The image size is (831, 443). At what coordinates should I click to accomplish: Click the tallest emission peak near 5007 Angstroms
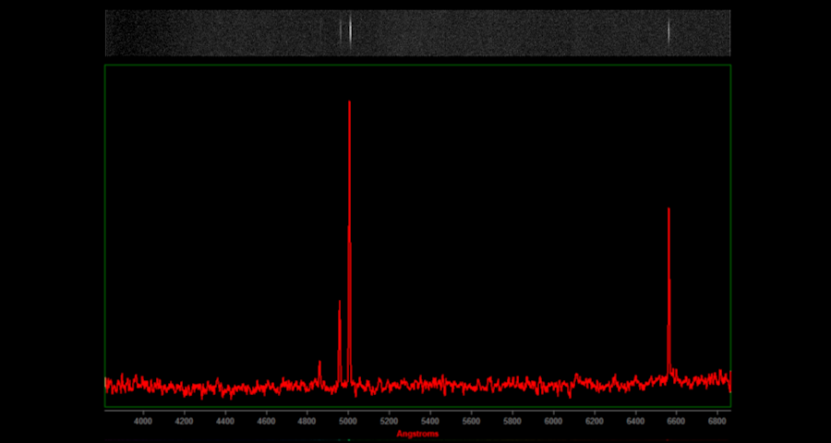(349, 103)
